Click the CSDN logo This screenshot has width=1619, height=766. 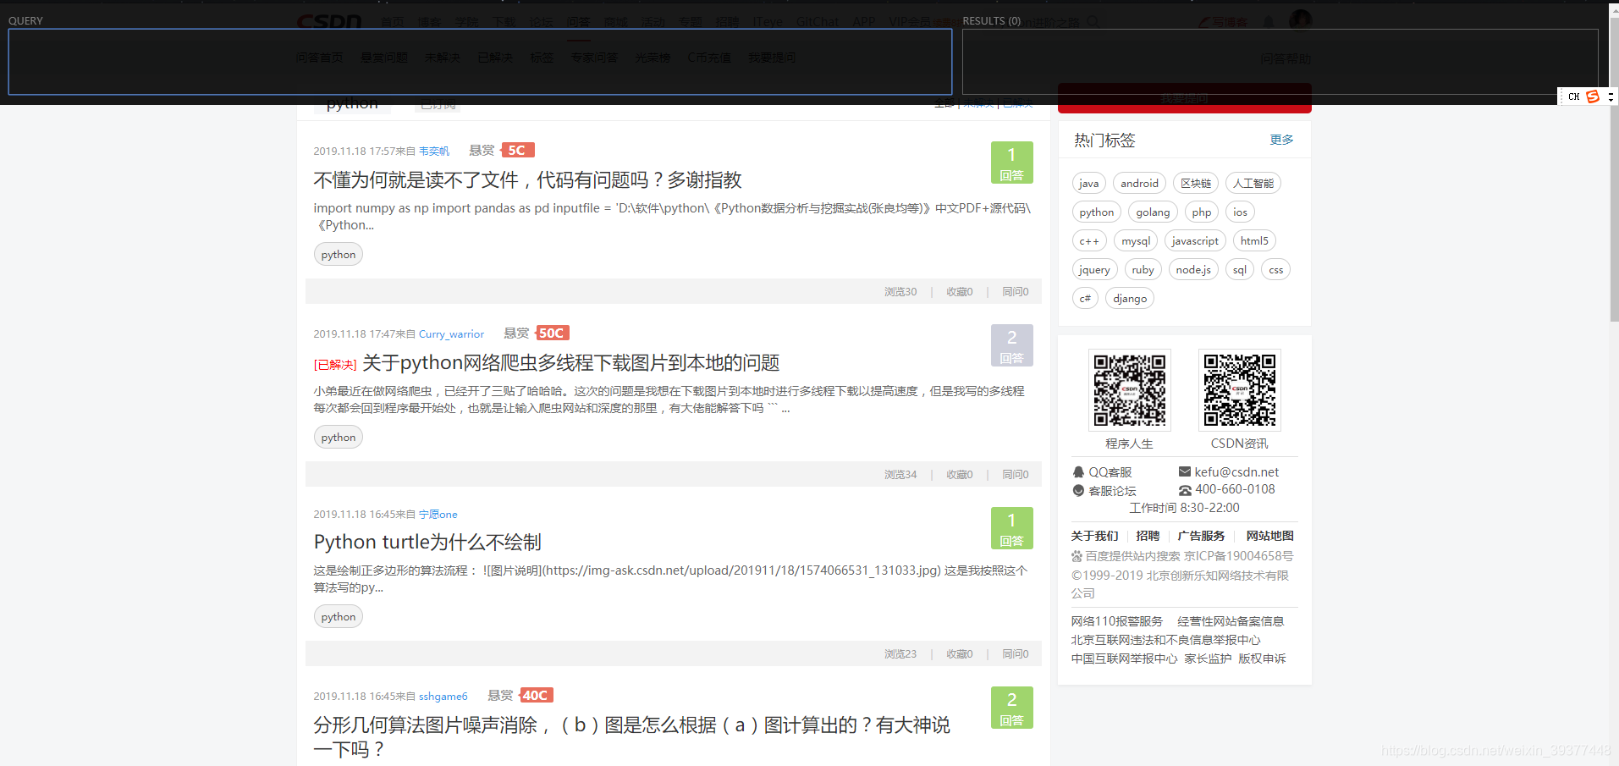coord(329,22)
